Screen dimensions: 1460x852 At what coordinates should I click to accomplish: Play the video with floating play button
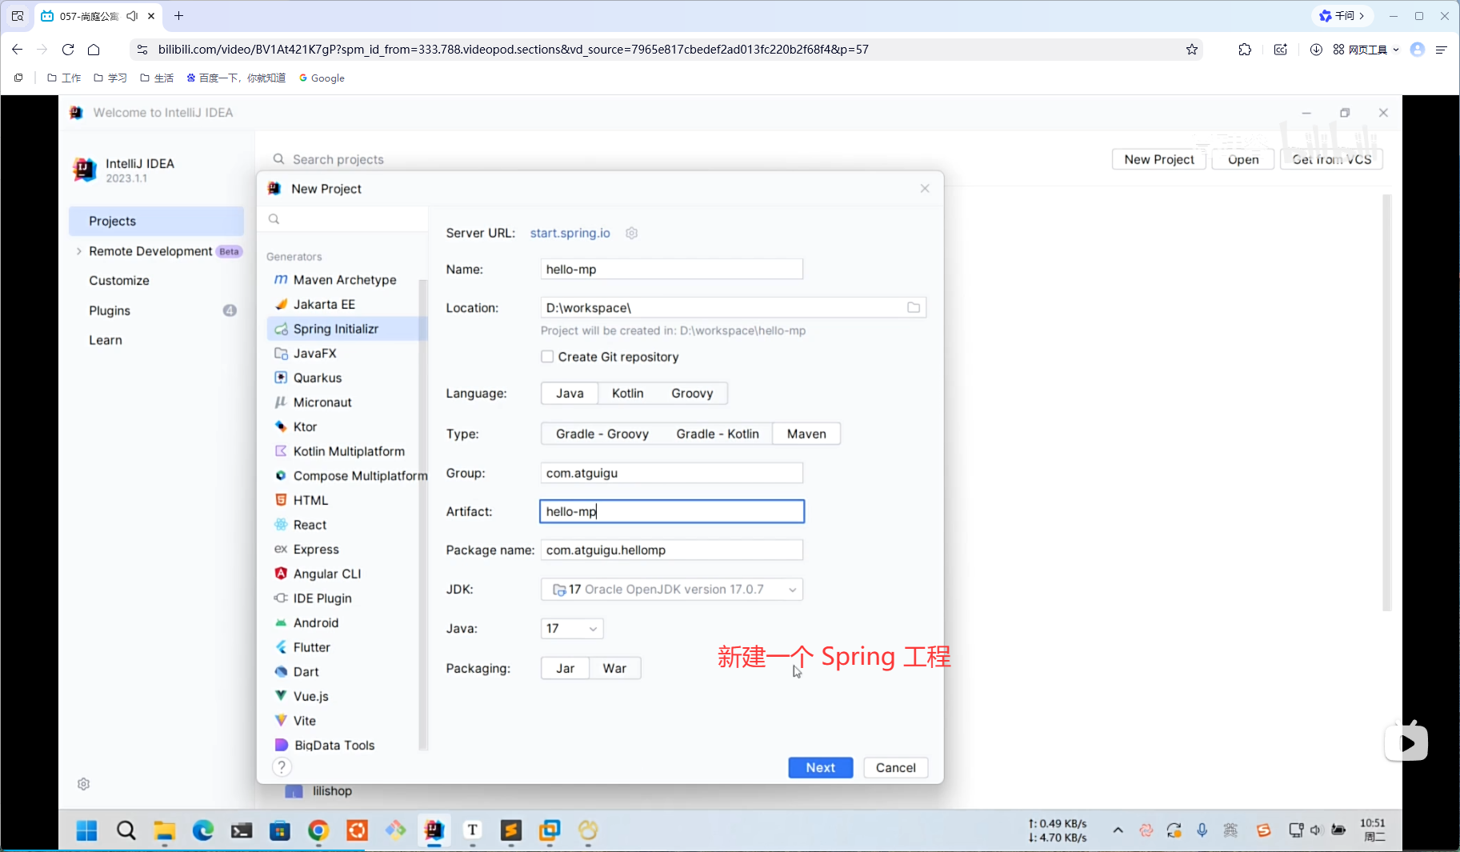click(1406, 742)
